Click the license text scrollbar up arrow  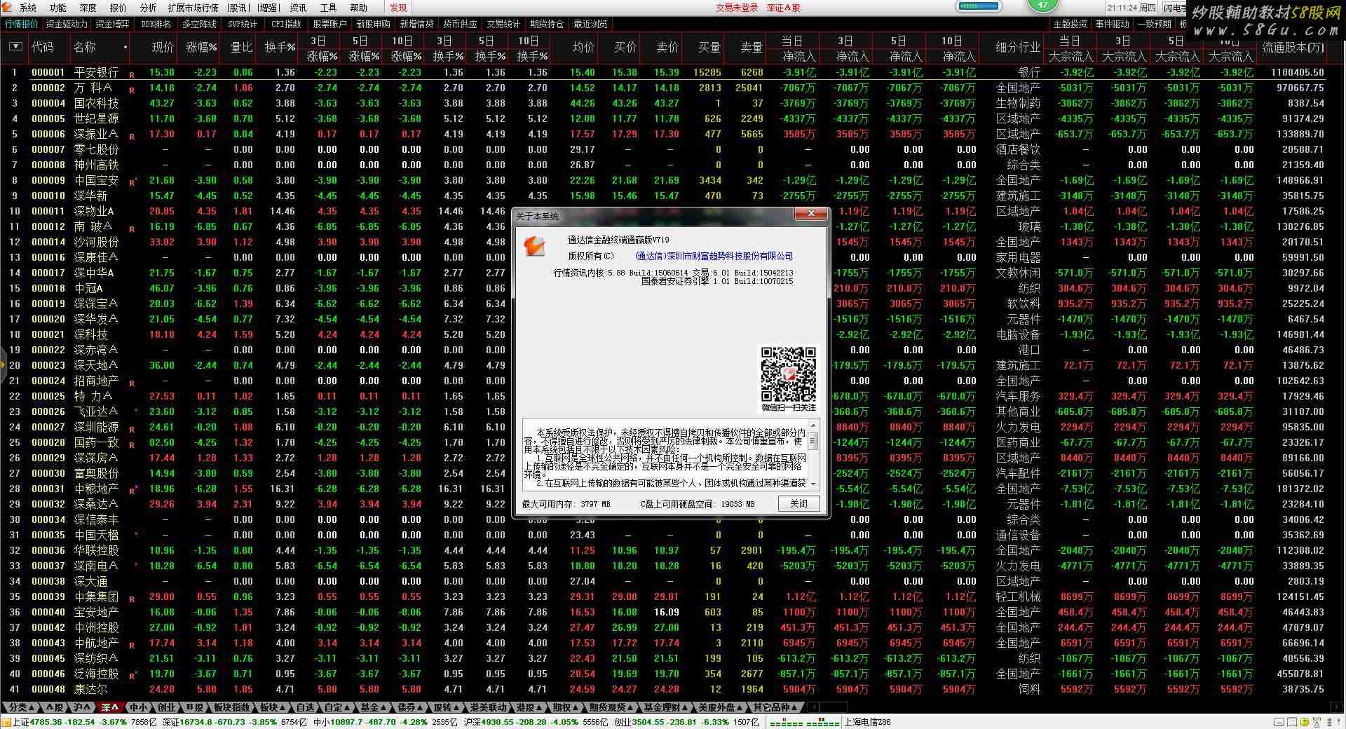(813, 425)
